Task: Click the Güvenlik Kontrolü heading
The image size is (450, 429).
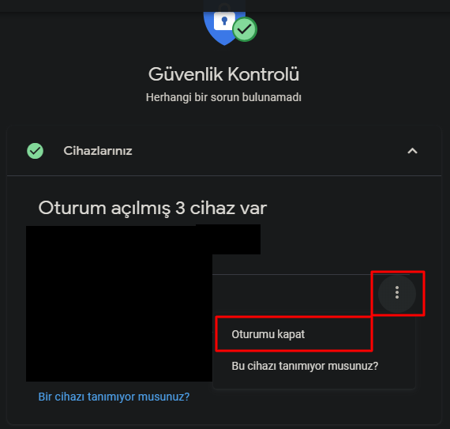Action: tap(223, 74)
